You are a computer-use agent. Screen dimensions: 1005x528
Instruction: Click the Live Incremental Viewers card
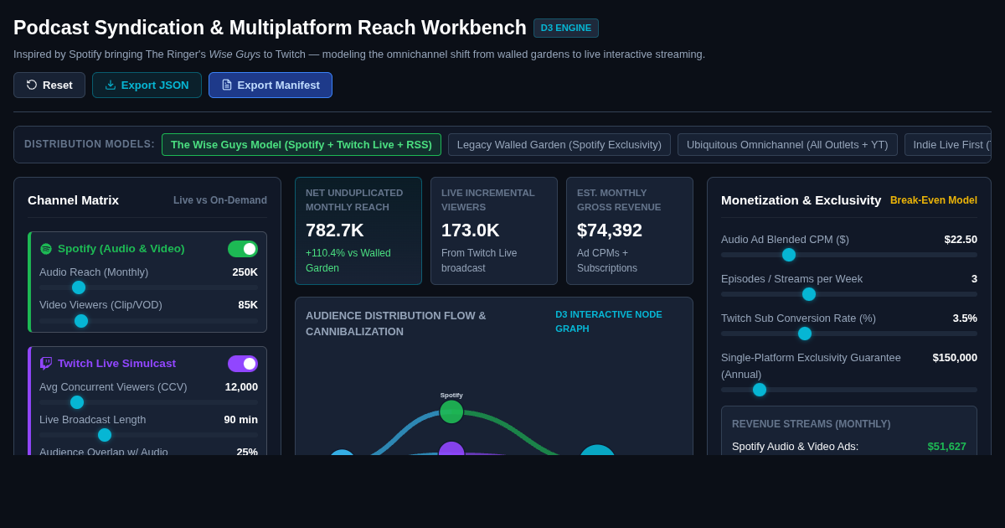[x=494, y=230]
